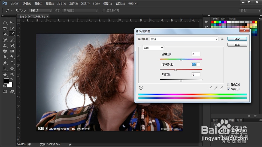Select the Polygonal Lasso tool
Image resolution: width=262 pixels, height=147 pixels.
[x=5, y=28]
